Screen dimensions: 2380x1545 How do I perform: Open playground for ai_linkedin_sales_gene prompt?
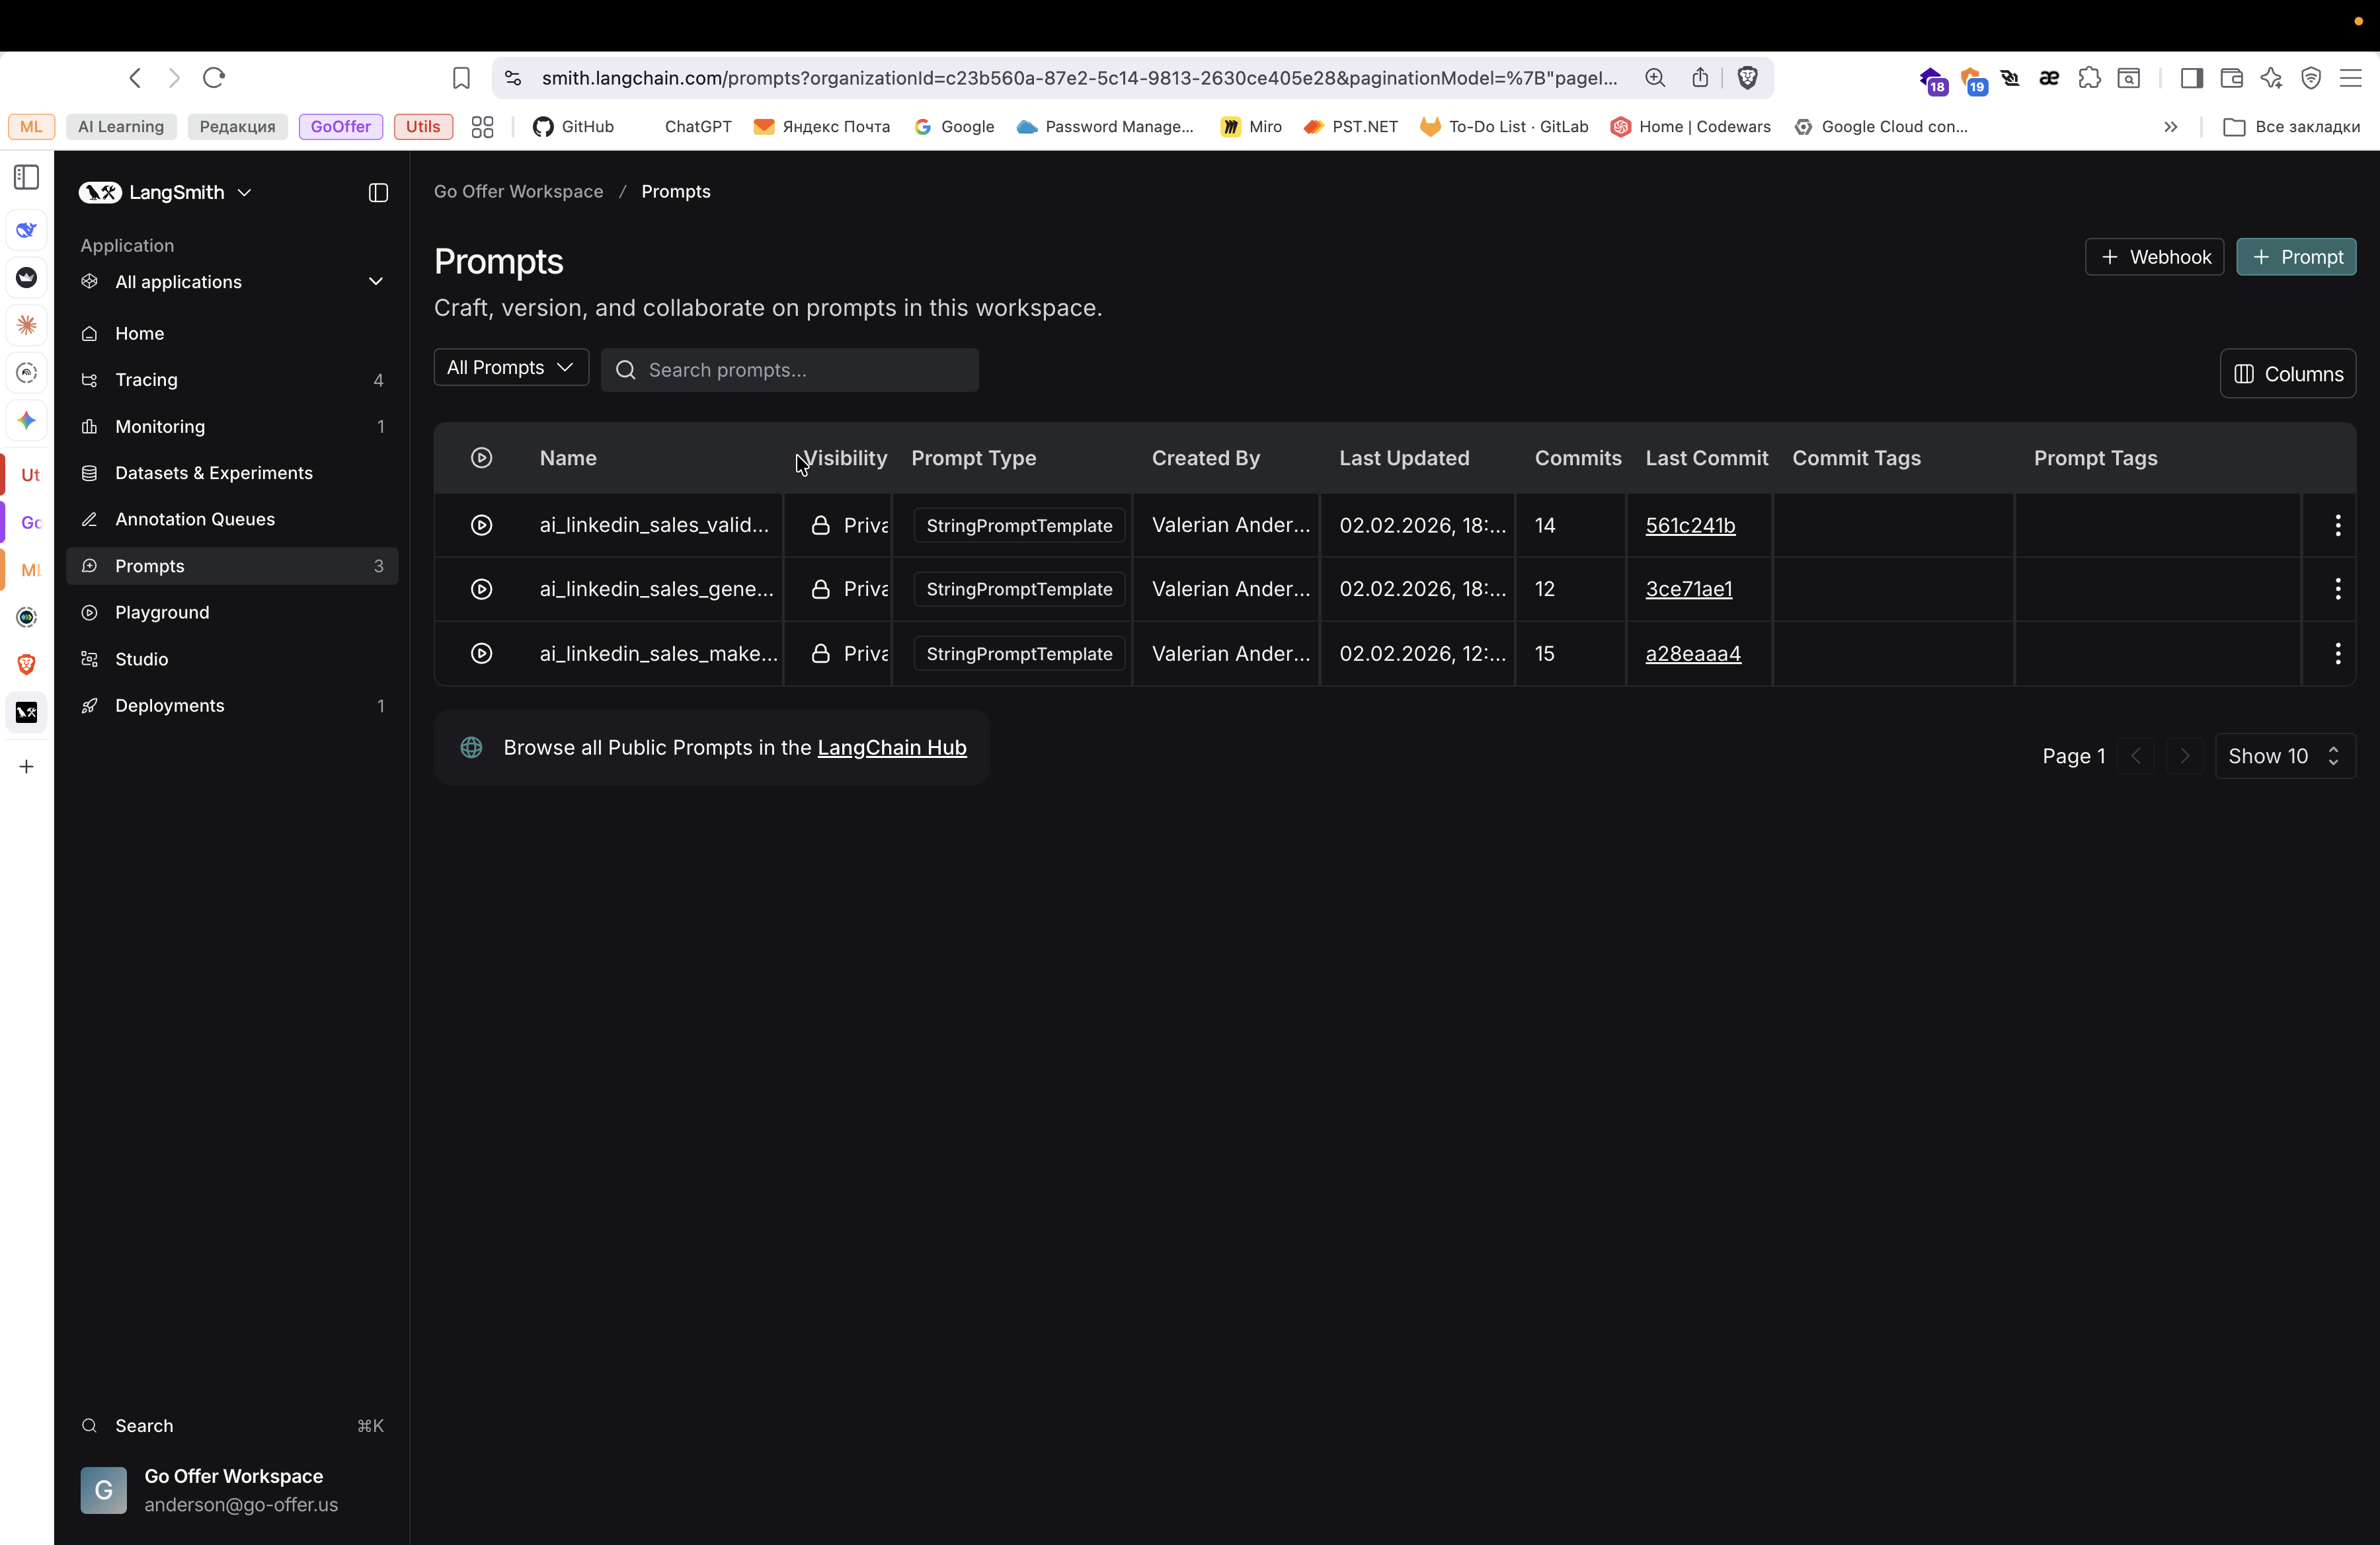[x=481, y=589]
